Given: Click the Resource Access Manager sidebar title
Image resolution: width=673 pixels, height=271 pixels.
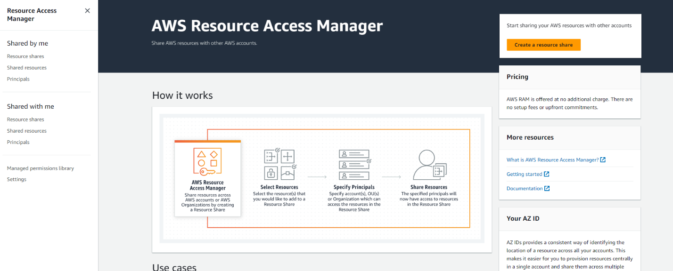Looking at the screenshot, I should click(x=32, y=15).
